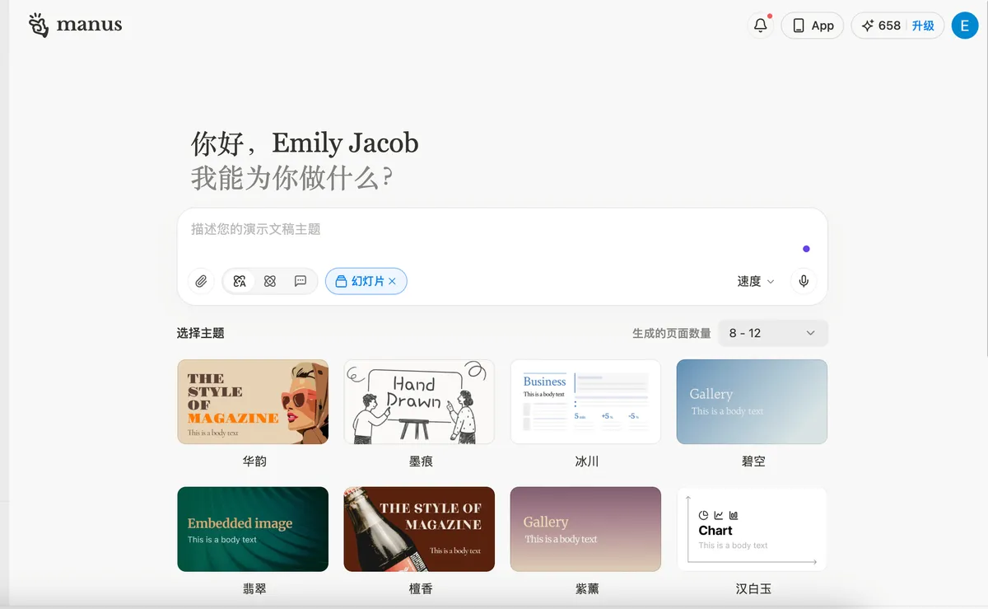Switch to the chat mode icon
The image size is (988, 609).
pos(301,281)
